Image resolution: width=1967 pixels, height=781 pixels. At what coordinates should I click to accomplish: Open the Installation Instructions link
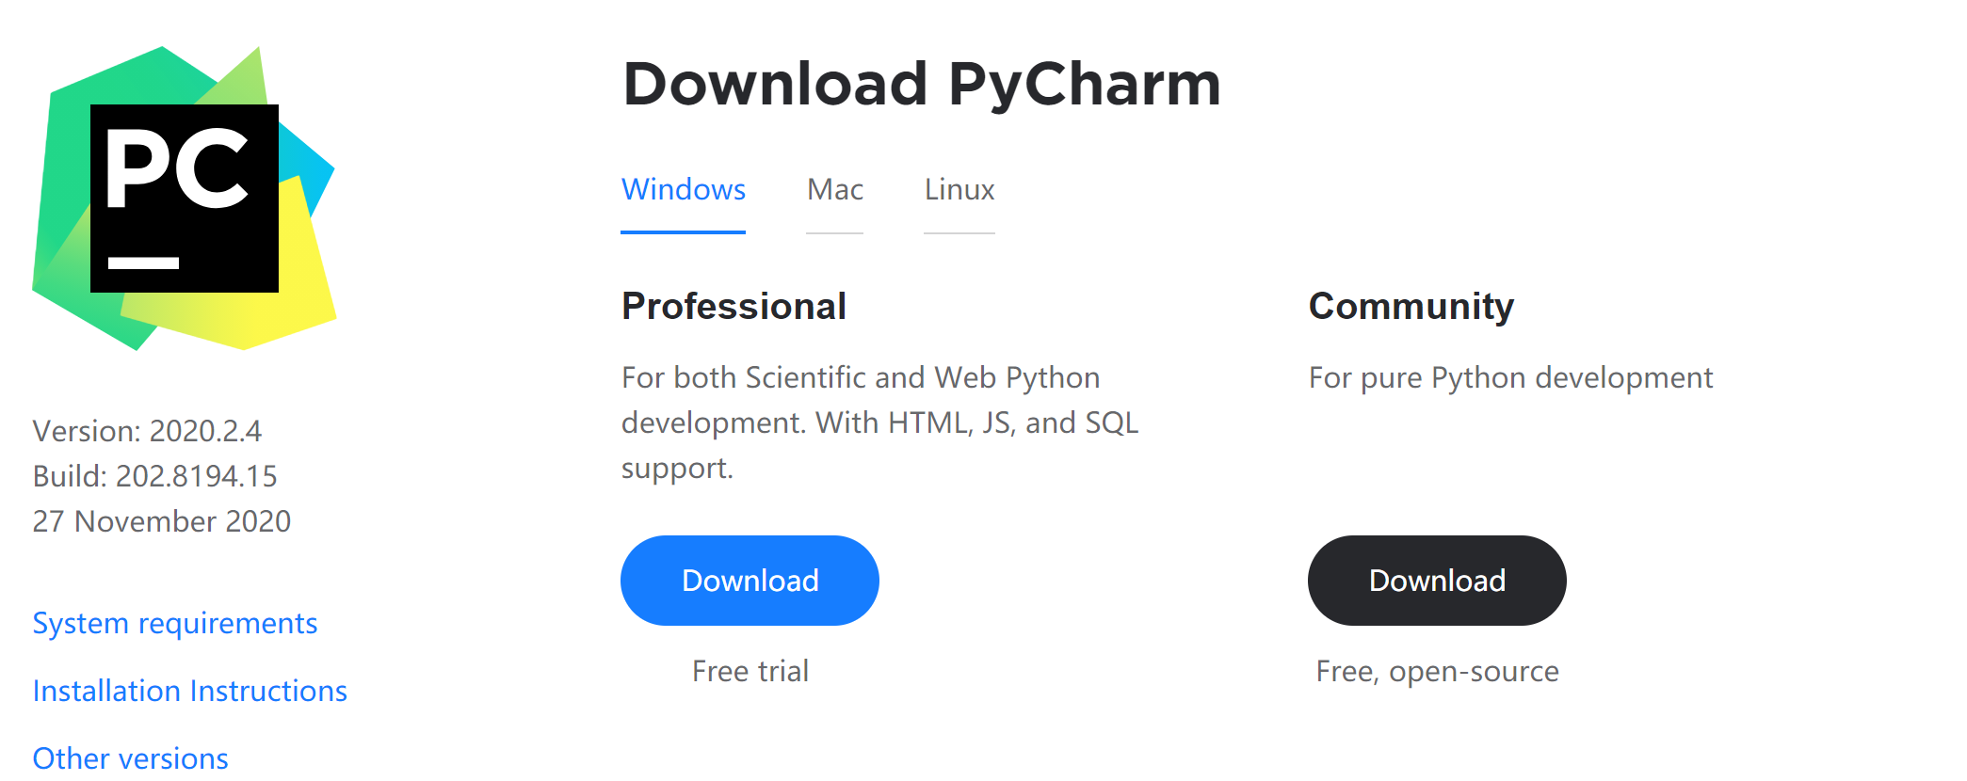coord(190,692)
